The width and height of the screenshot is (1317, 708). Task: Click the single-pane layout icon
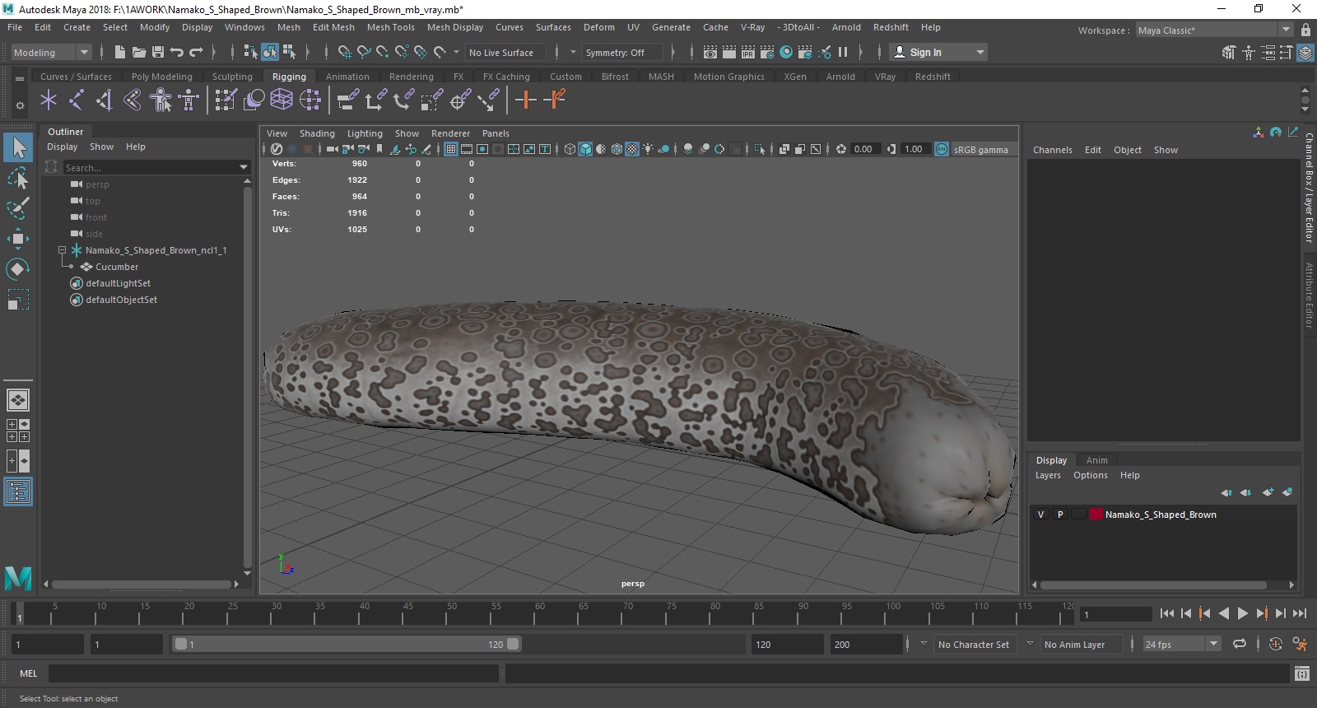click(x=18, y=400)
